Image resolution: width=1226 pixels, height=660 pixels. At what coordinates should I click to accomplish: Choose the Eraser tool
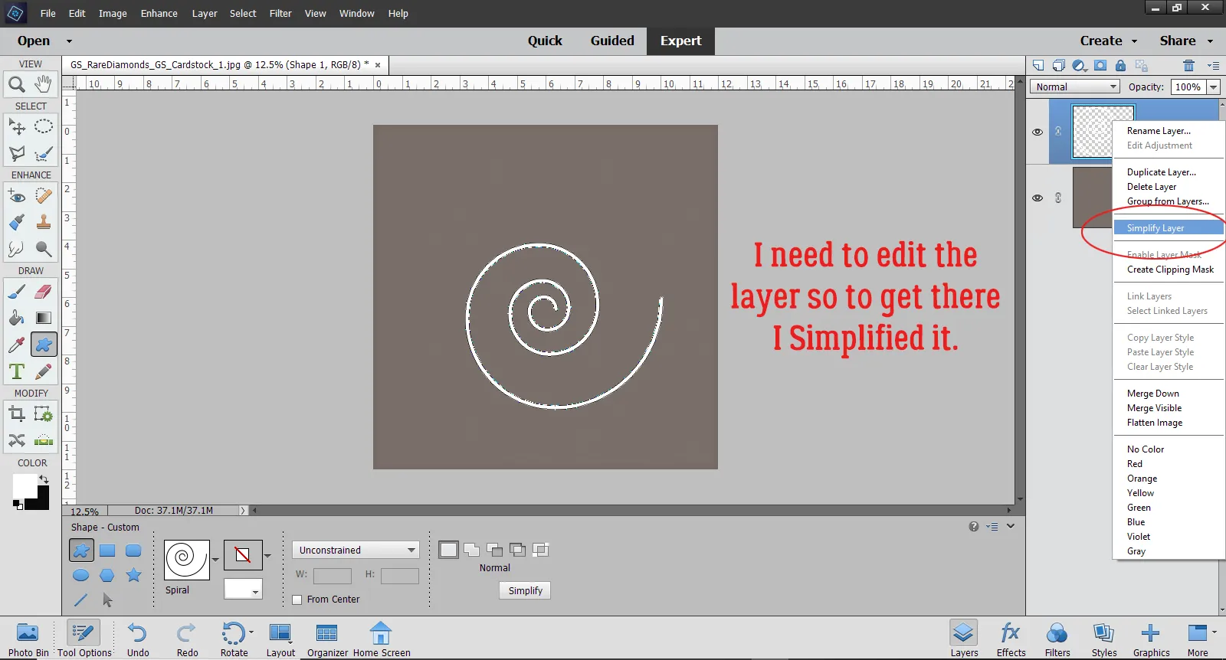point(44,292)
